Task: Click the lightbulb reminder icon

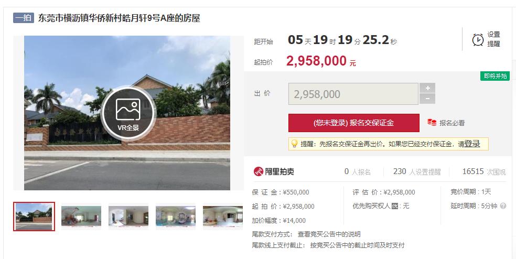Action: [295, 144]
